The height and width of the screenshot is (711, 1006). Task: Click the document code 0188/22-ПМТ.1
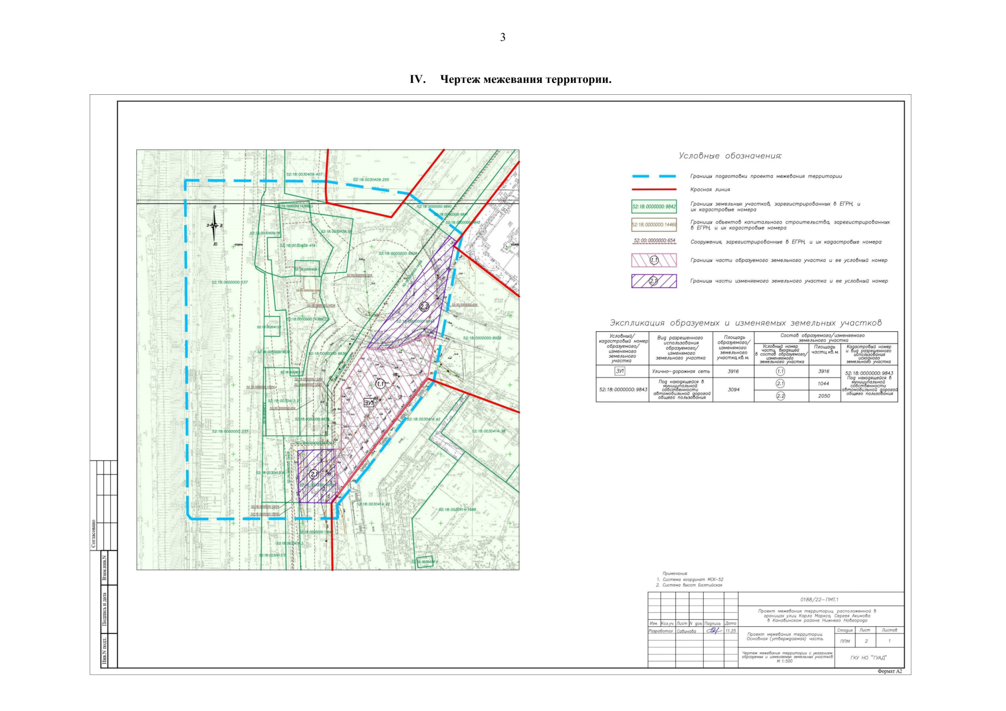(819, 600)
